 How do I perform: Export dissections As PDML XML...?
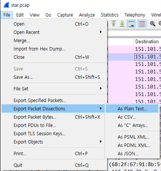click(x=132, y=145)
